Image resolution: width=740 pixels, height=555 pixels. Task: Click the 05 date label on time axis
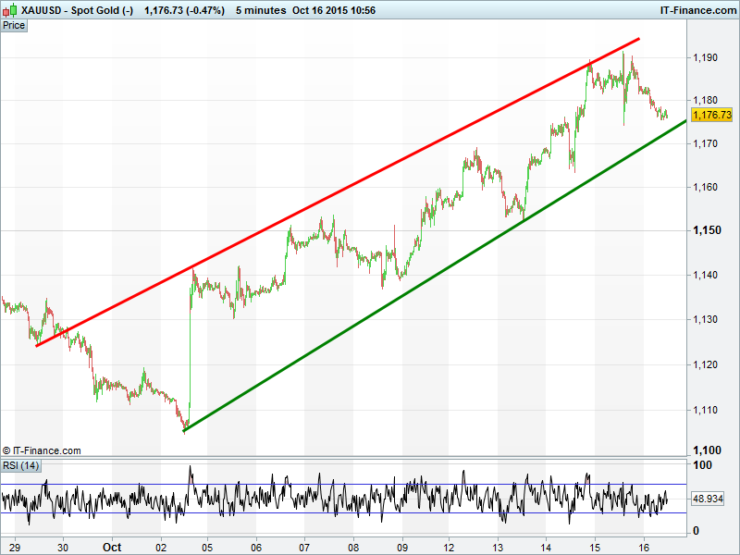pyautogui.click(x=207, y=548)
